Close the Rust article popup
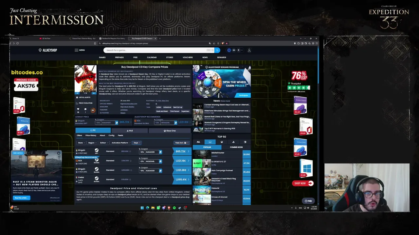 [x=59, y=153]
